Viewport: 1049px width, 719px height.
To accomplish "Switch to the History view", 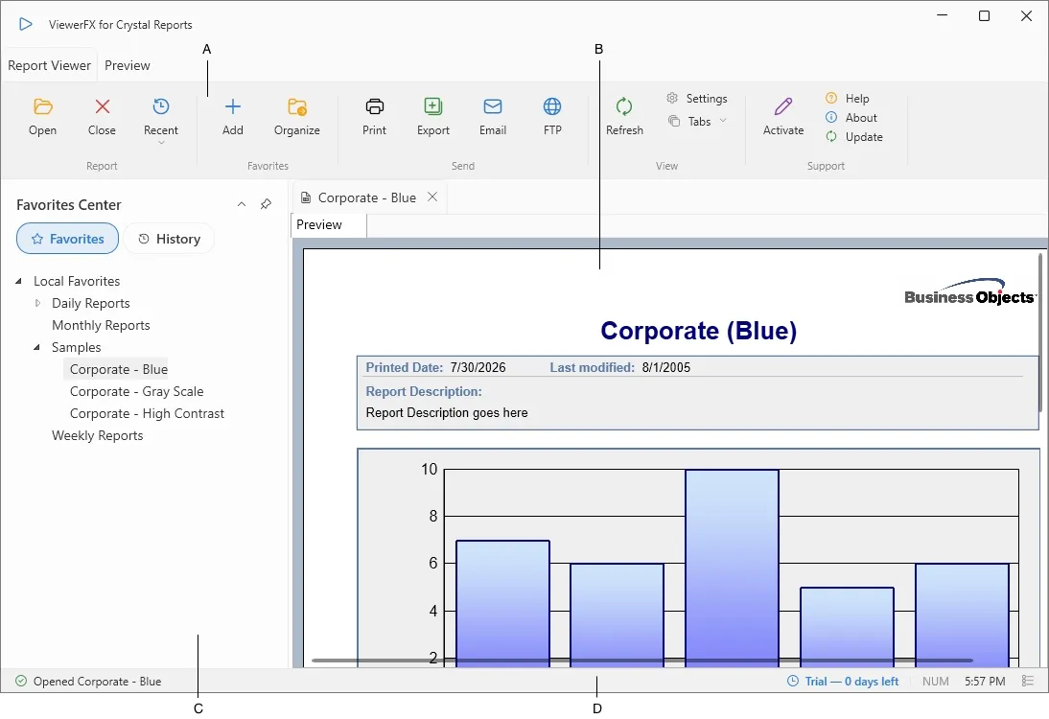I will point(169,239).
